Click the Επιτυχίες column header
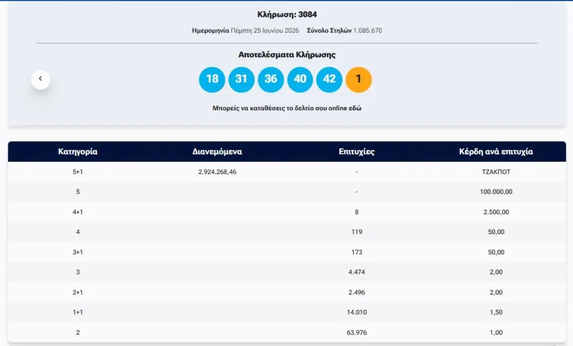 (x=356, y=151)
